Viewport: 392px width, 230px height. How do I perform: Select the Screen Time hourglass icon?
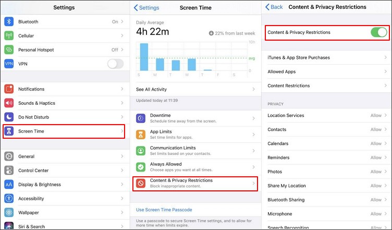coord(9,131)
